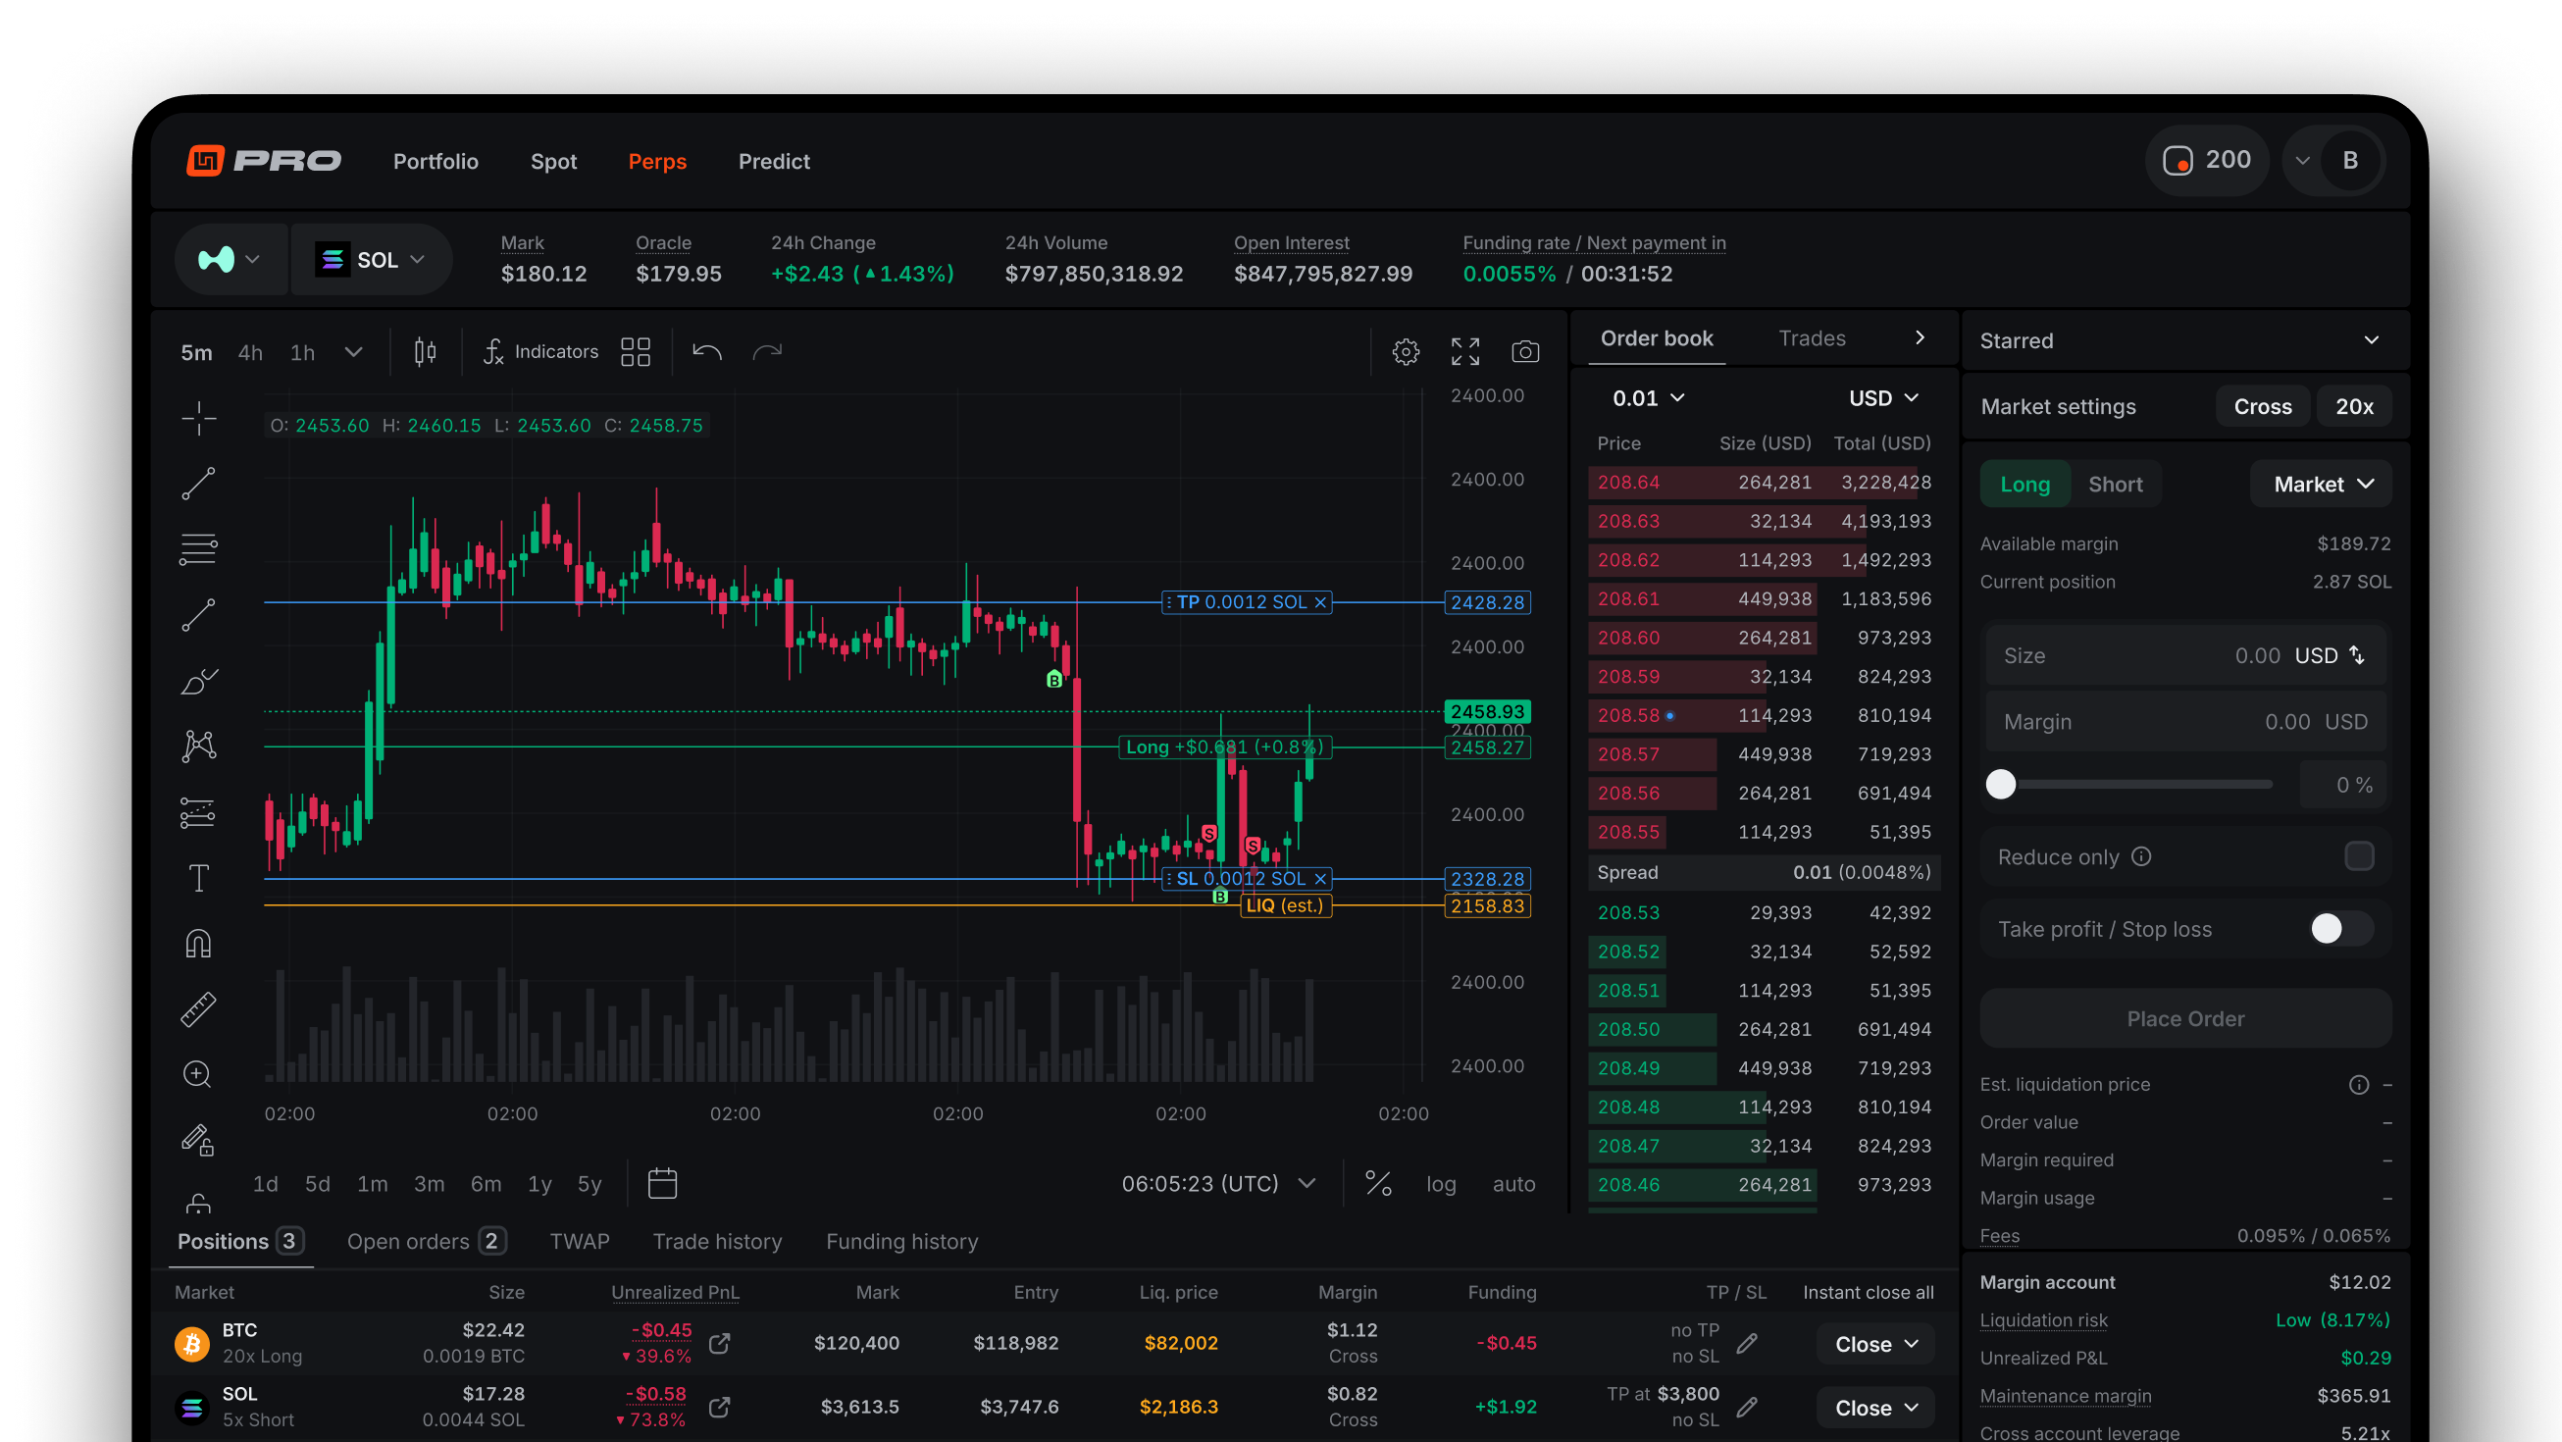Open the SOL market selector dropdown
This screenshot has height=1442, width=2562.
370,260
